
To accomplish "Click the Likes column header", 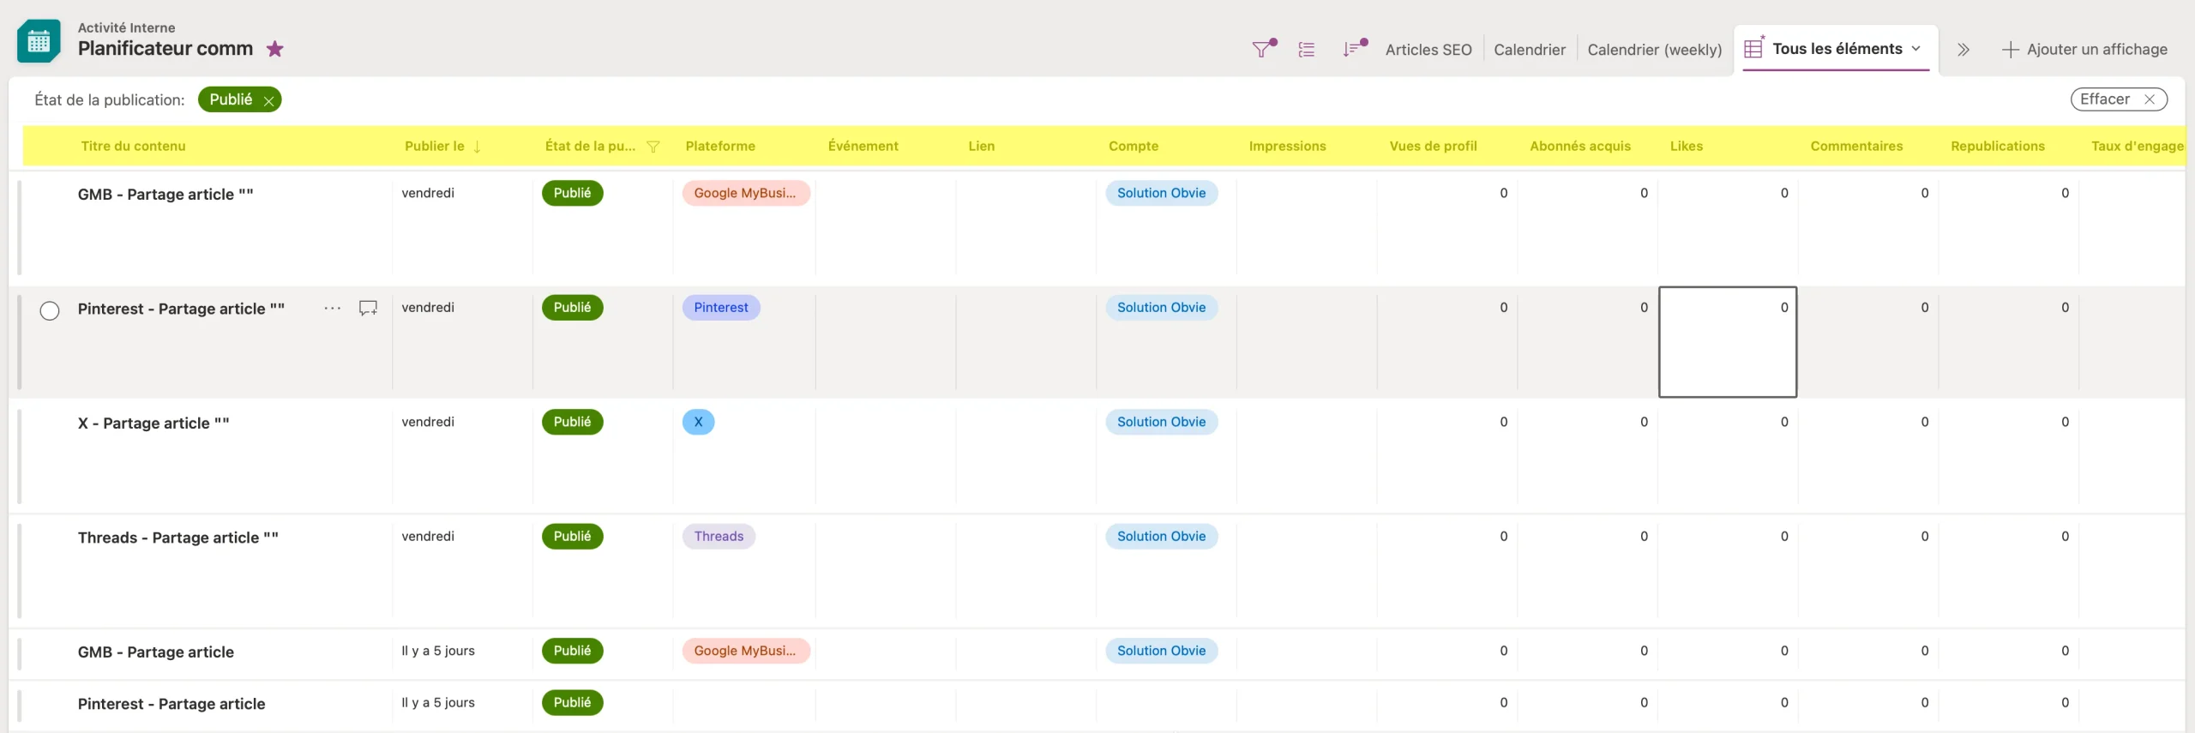I will pos(1686,146).
